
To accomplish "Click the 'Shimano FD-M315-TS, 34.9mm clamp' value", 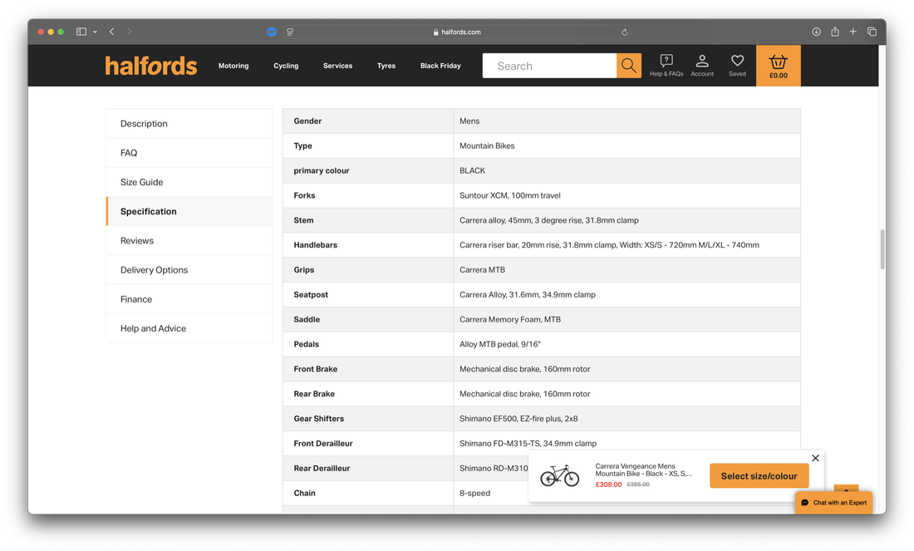I will point(528,443).
